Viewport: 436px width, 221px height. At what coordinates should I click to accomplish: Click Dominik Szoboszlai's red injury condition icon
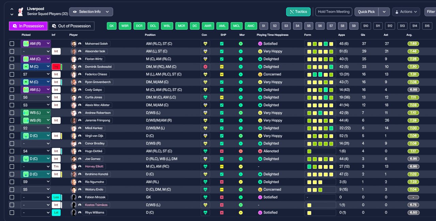point(205,67)
